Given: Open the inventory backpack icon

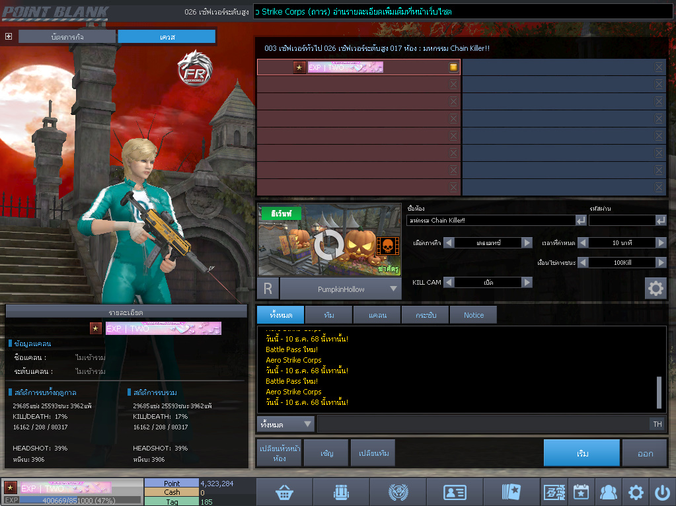Looking at the screenshot, I should pyautogui.click(x=341, y=492).
